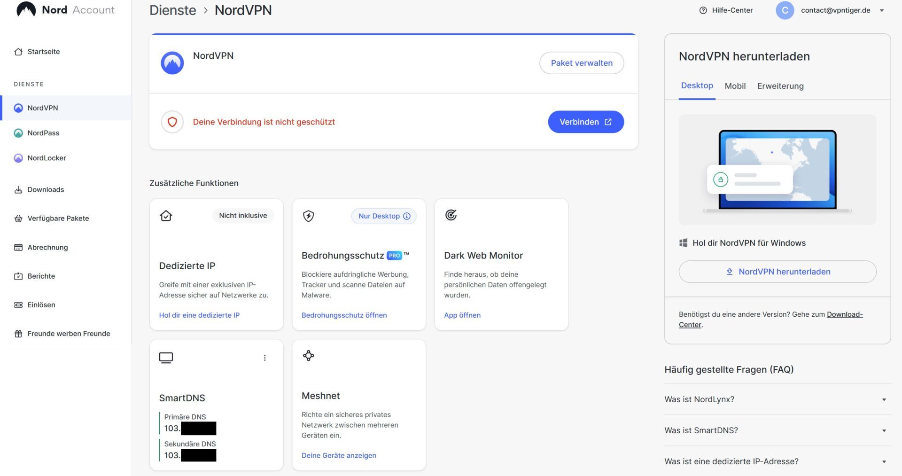Click the laptop illustration thumbnail
The image size is (902, 476).
click(x=778, y=170)
